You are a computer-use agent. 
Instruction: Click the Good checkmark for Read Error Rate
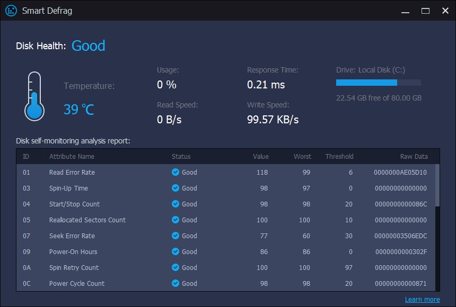176,172
